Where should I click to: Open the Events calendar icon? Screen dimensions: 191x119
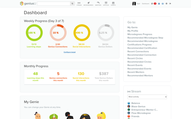(x=113, y=4)
